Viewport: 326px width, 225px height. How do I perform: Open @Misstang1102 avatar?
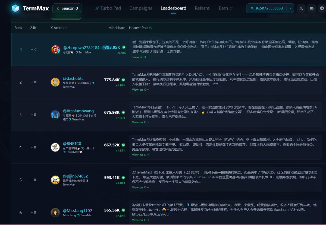[x=55, y=213]
